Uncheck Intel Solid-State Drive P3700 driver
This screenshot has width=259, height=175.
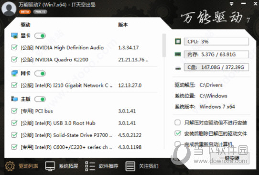tap(14, 135)
